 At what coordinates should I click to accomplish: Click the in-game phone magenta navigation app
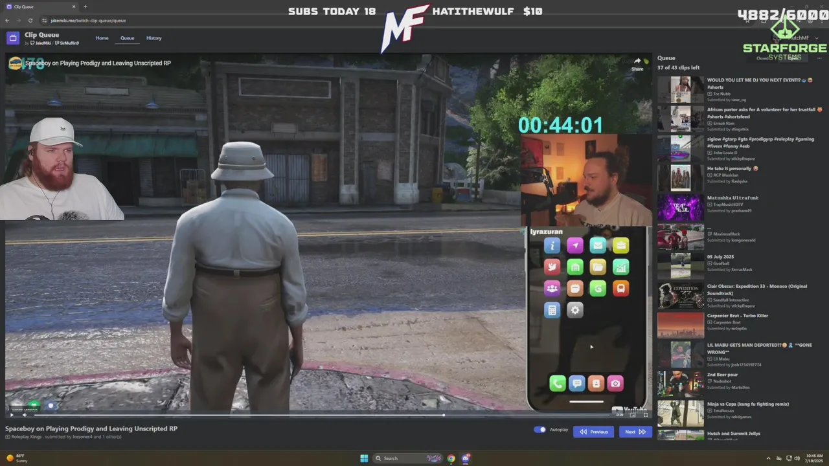(575, 245)
